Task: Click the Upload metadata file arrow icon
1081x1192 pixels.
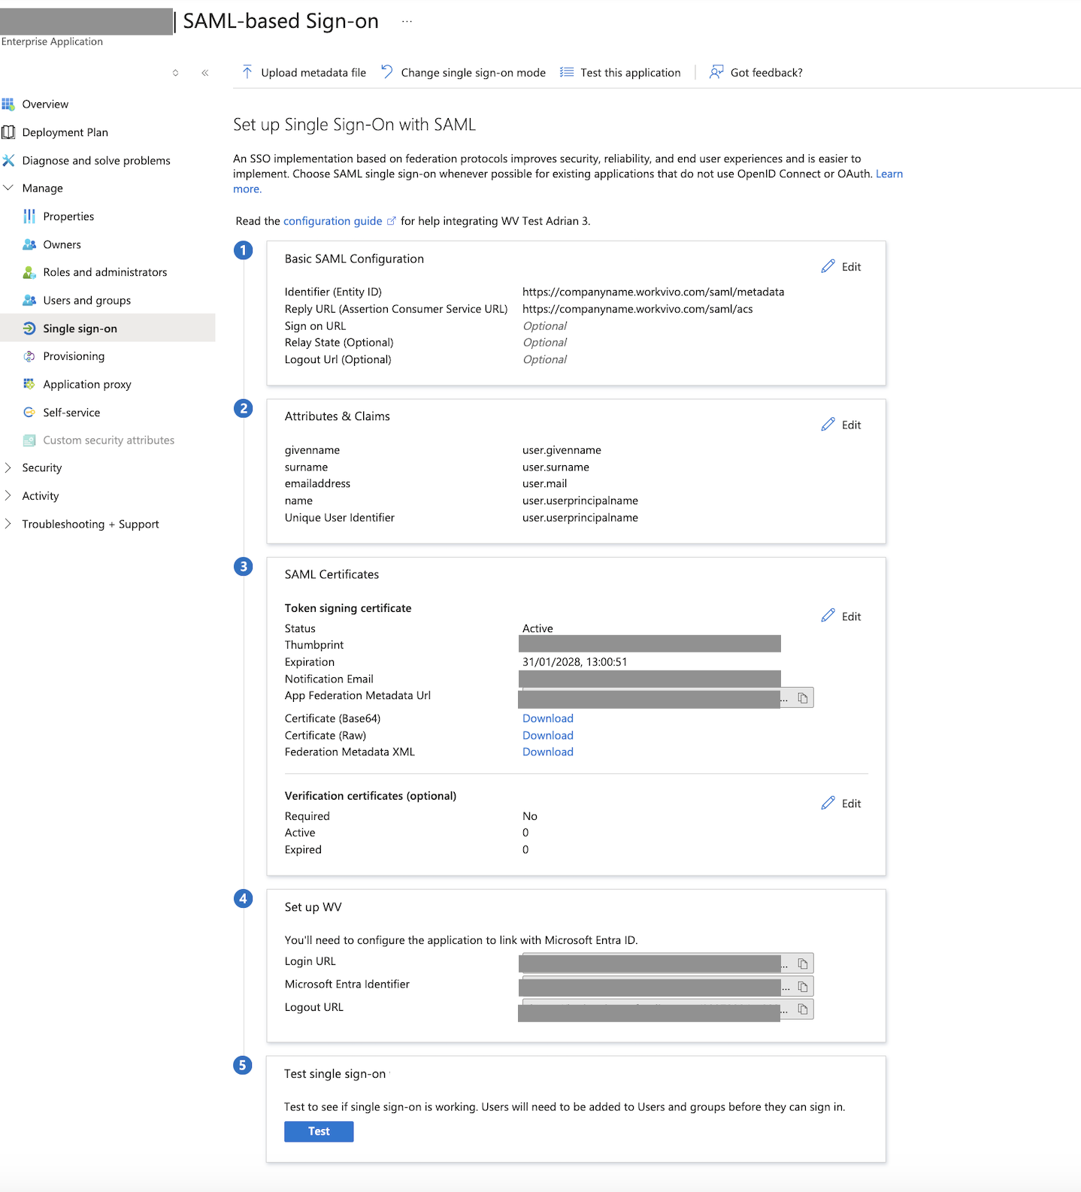Action: coord(247,72)
